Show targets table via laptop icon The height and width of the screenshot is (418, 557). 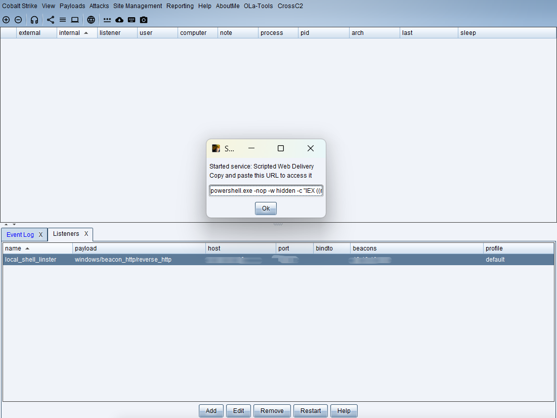[74, 20]
